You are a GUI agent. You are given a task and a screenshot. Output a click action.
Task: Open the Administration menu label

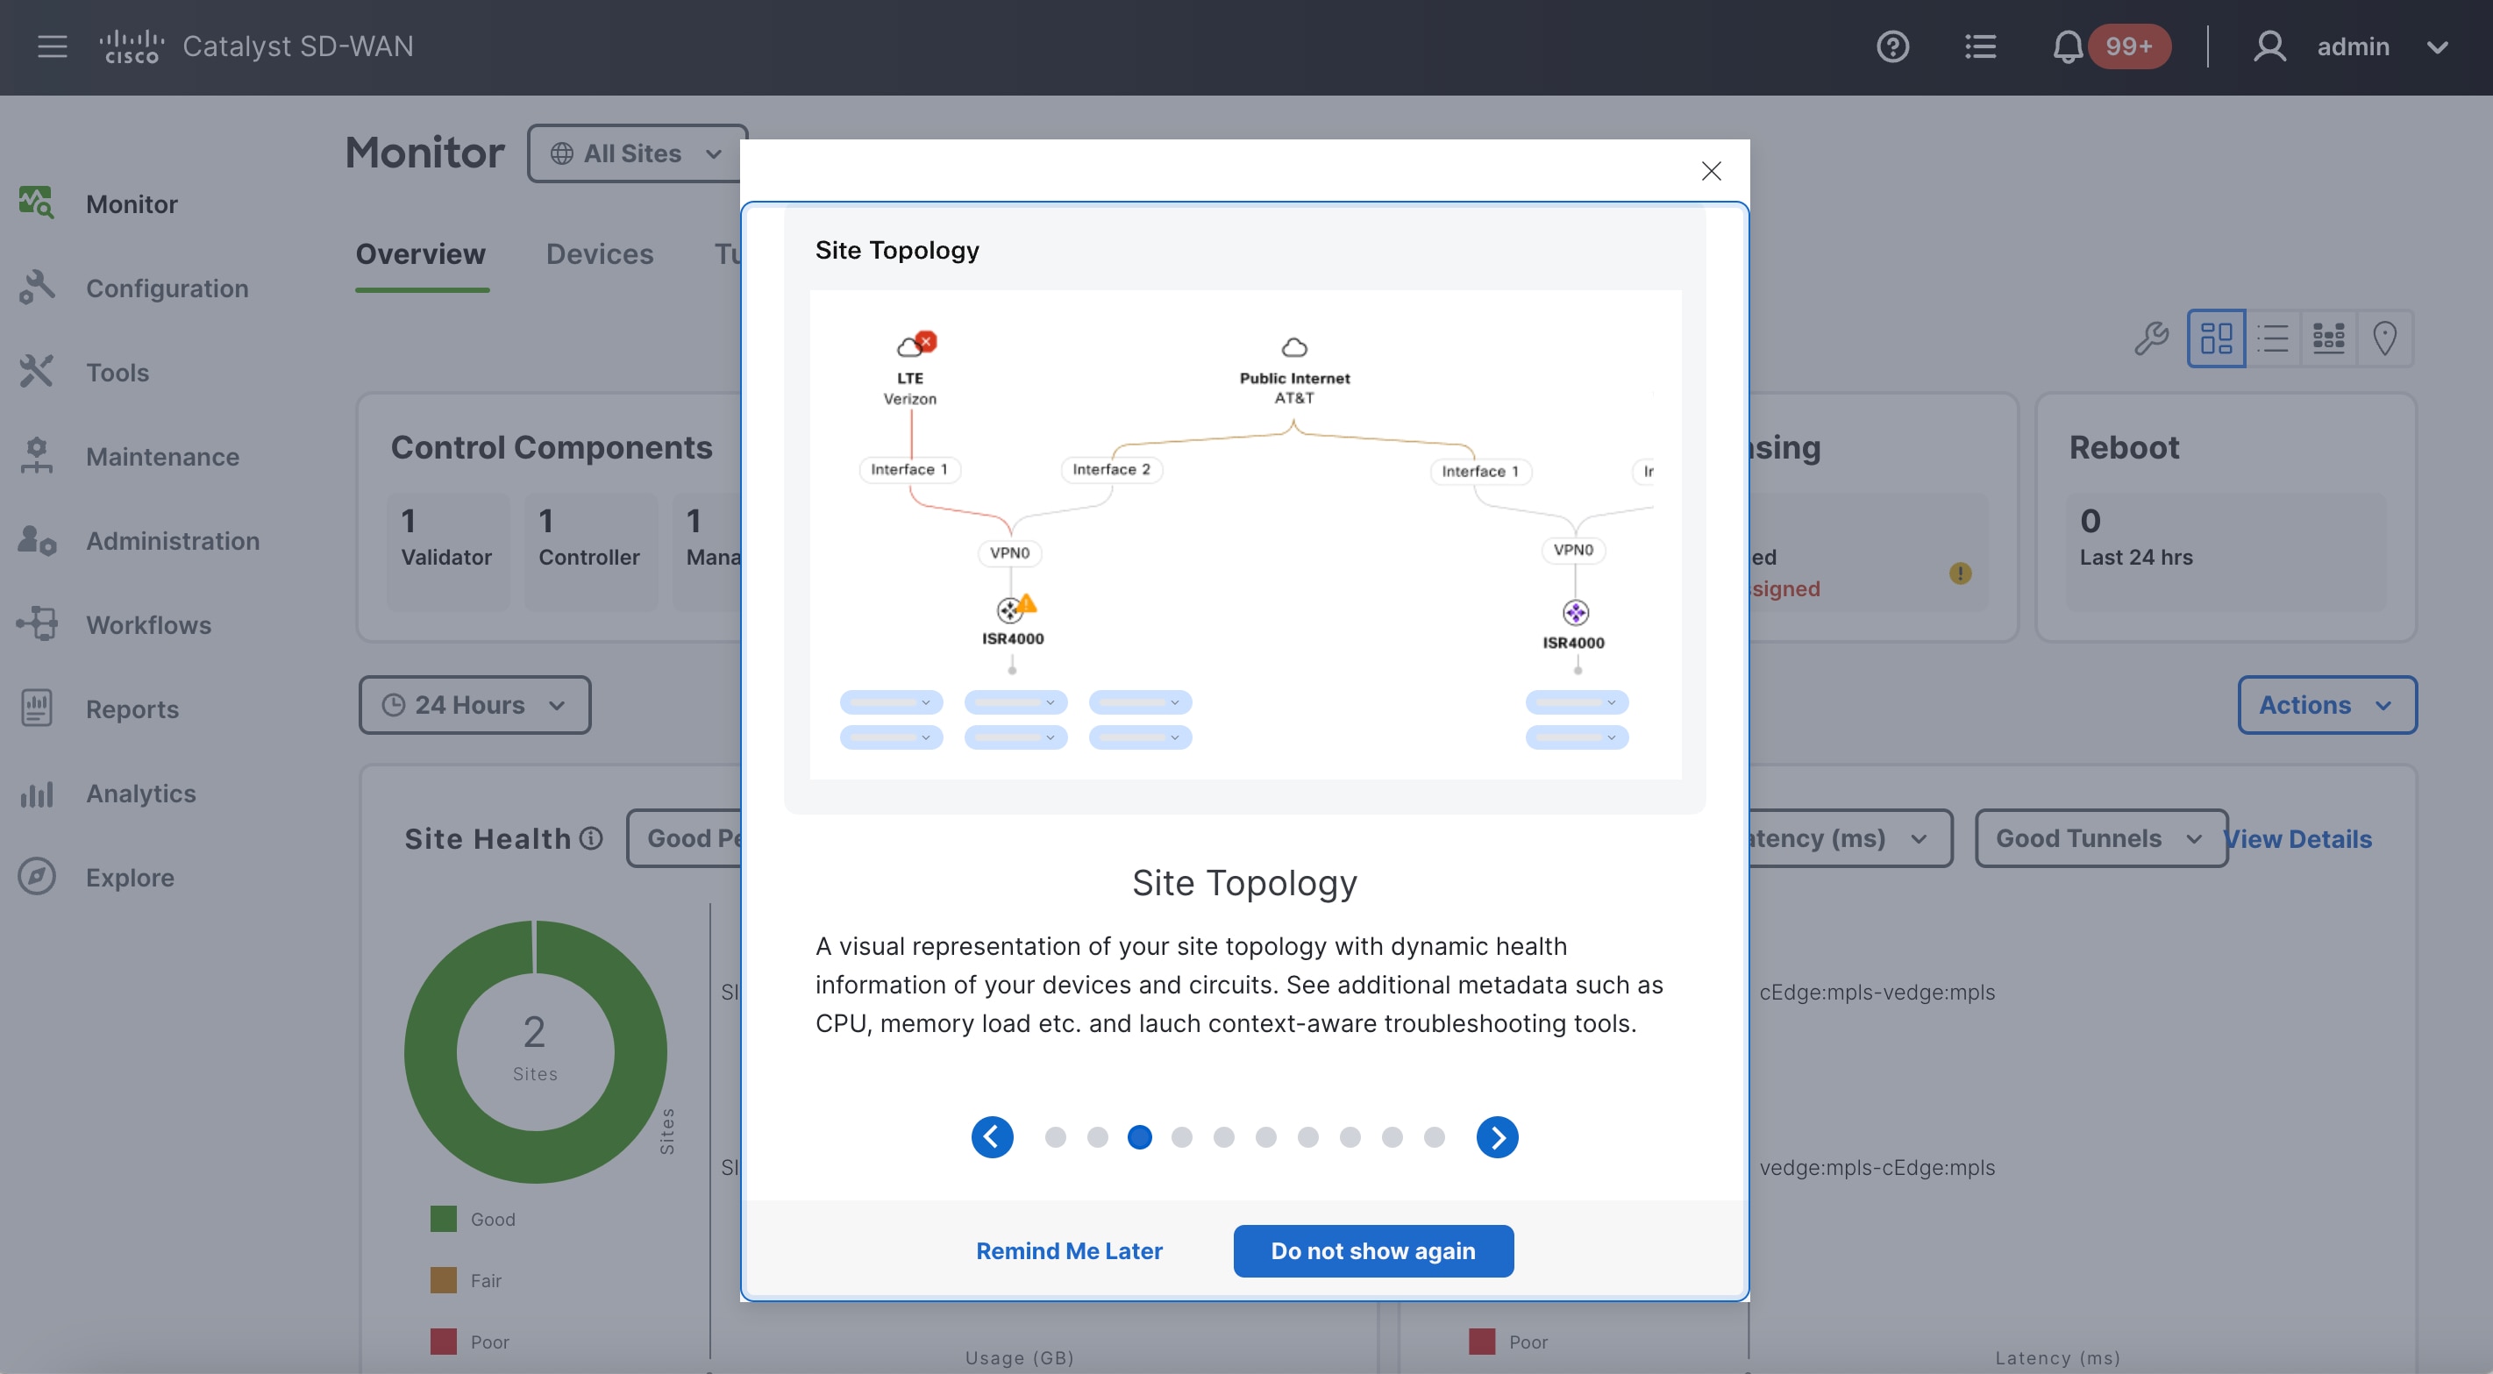(x=174, y=541)
